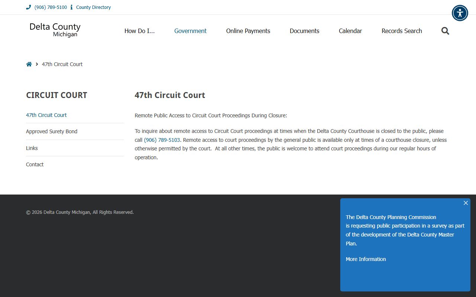Click the (906) 789-5103 phone link
The image size is (476, 297).
click(162, 140)
